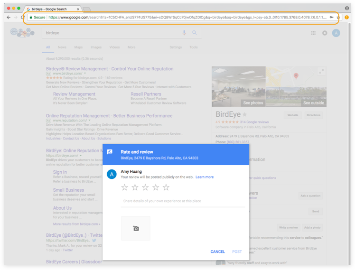This screenshot has width=355, height=270.
Task: Open the Sign In sitelink
Action: tap(60, 172)
